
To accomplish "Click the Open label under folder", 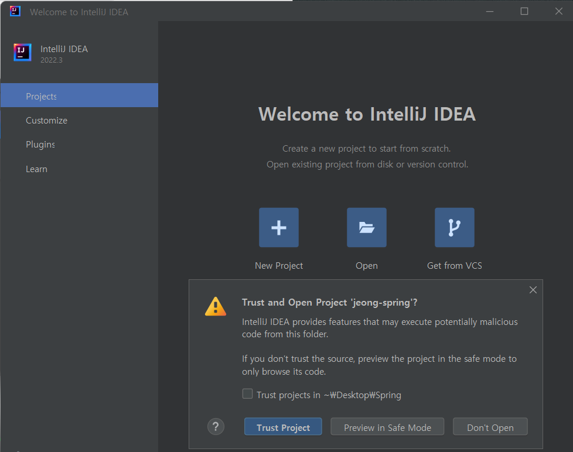I will pyautogui.click(x=367, y=266).
